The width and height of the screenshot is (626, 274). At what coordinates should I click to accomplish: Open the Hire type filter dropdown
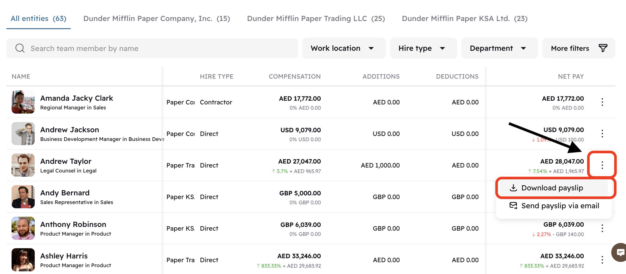click(423, 48)
